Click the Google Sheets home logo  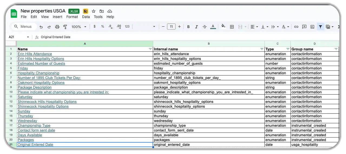click(x=14, y=13)
